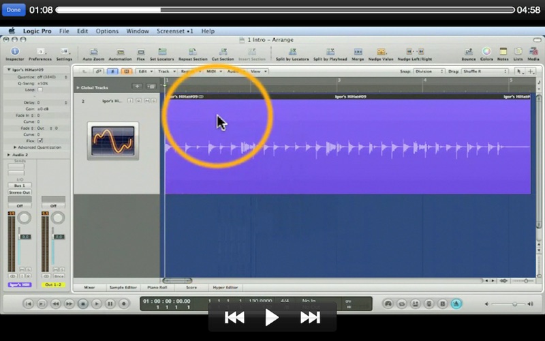Toggle the Flex checkbox in the Inspector
This screenshot has height=341, width=545.
40,140
